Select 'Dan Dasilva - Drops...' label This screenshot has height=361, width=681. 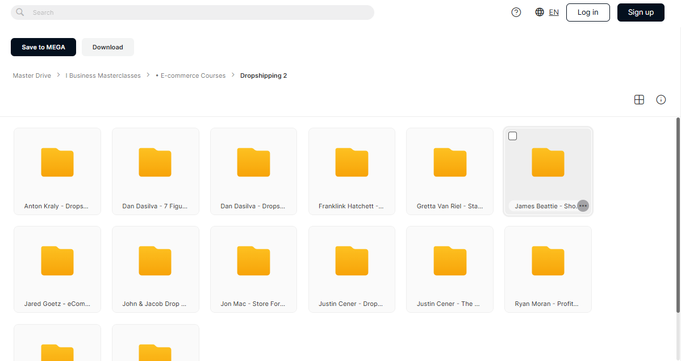(253, 206)
